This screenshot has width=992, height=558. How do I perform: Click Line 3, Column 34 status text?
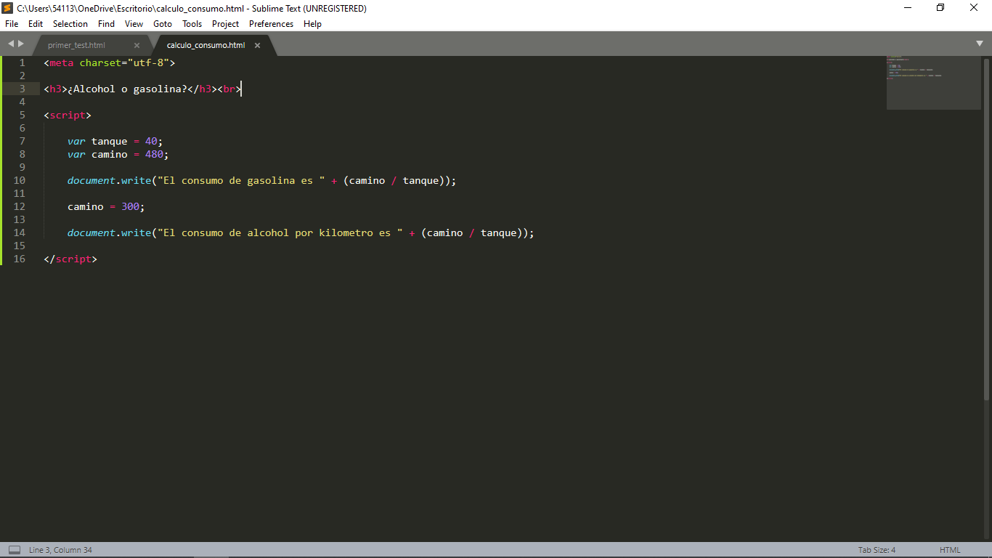(60, 550)
